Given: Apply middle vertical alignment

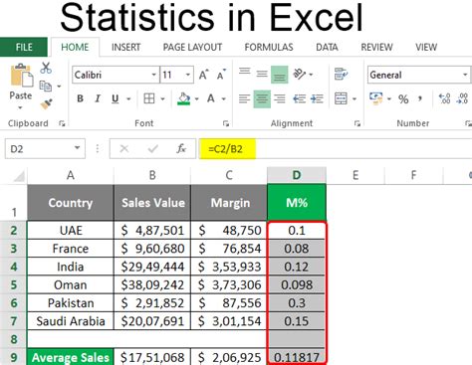Looking at the screenshot, I should 262,74.
